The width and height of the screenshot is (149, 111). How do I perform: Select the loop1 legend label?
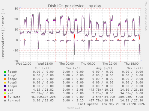pos(12,75)
